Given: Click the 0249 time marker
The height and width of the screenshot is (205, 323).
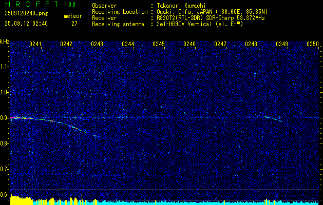Looking at the screenshot, I should pos(282,44).
